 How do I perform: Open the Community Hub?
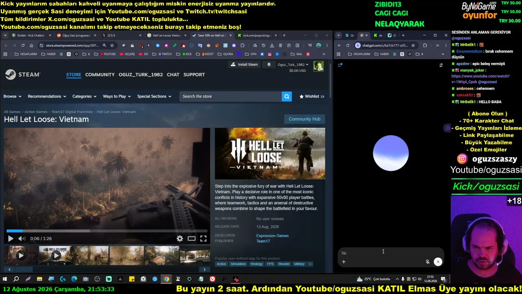pos(305,119)
